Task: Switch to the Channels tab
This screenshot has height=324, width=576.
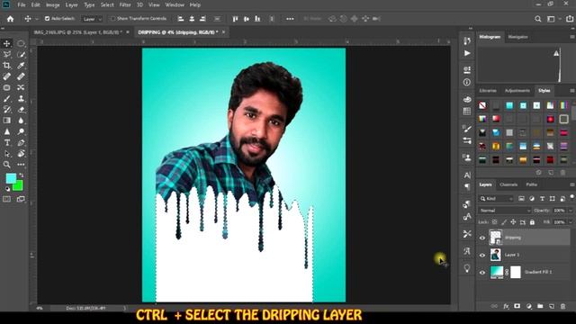Action: coord(508,184)
